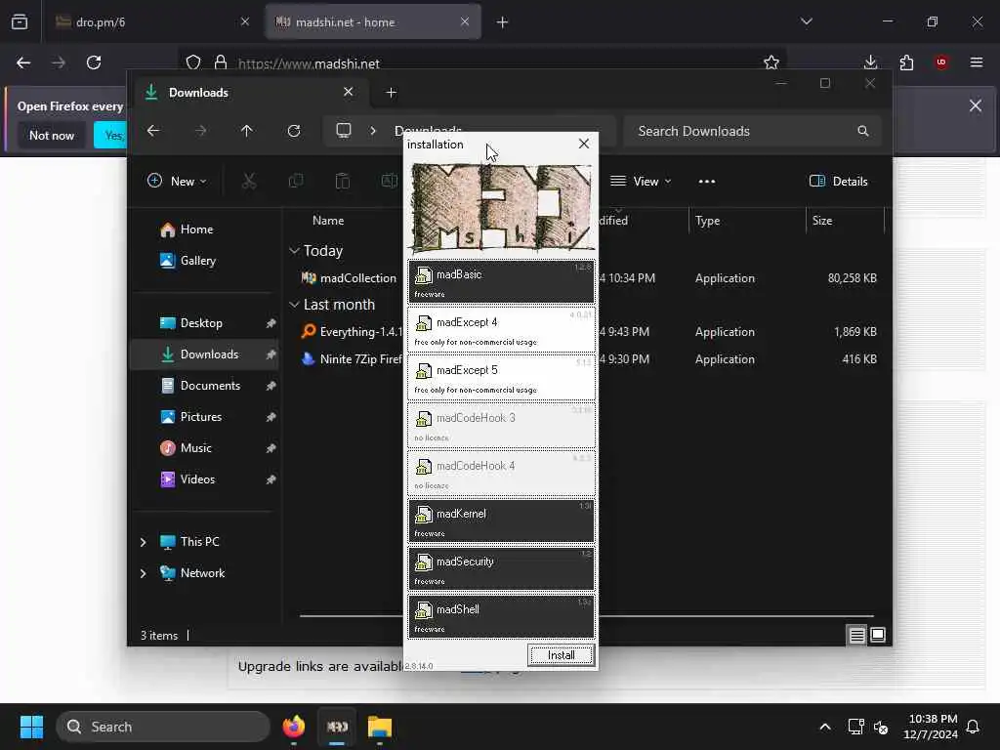Toggle madCodeHook 3 component
Image resolution: width=1000 pixels, height=750 pixels.
[x=501, y=426]
